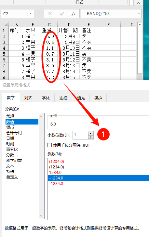Switch to the 对齐 tab
The image size is (149, 237).
pyautogui.click(x=28, y=98)
